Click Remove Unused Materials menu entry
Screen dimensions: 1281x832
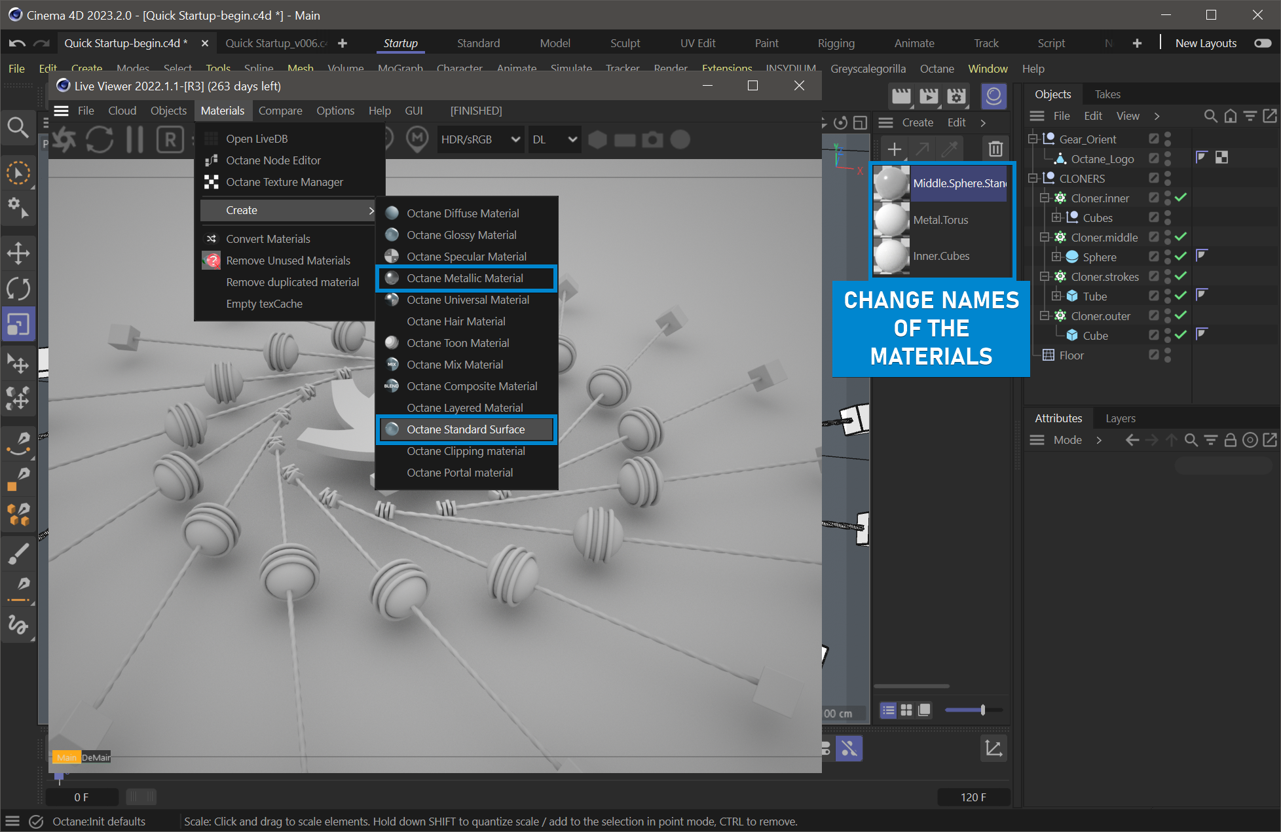(x=288, y=261)
